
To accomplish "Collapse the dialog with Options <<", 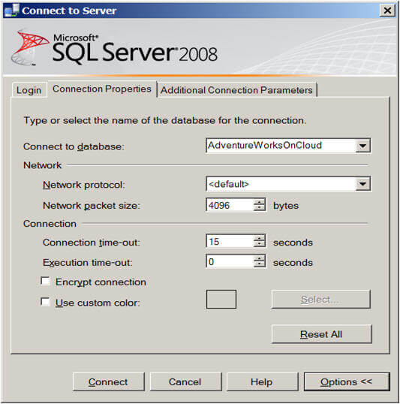I will [x=347, y=381].
